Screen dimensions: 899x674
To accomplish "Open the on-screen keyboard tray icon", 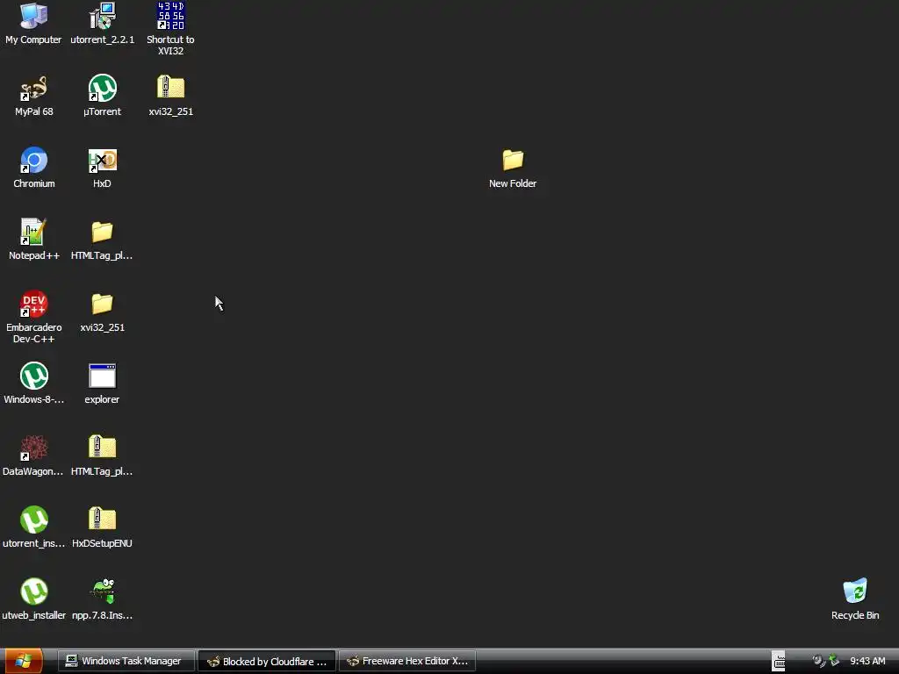I will 778,662.
